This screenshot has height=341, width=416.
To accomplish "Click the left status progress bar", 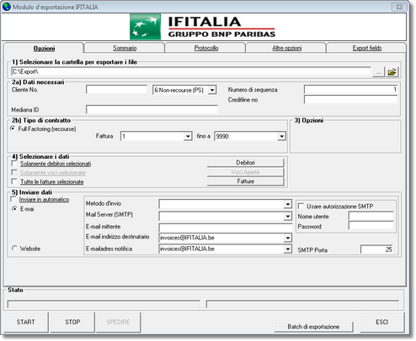I will pyautogui.click(x=104, y=304).
